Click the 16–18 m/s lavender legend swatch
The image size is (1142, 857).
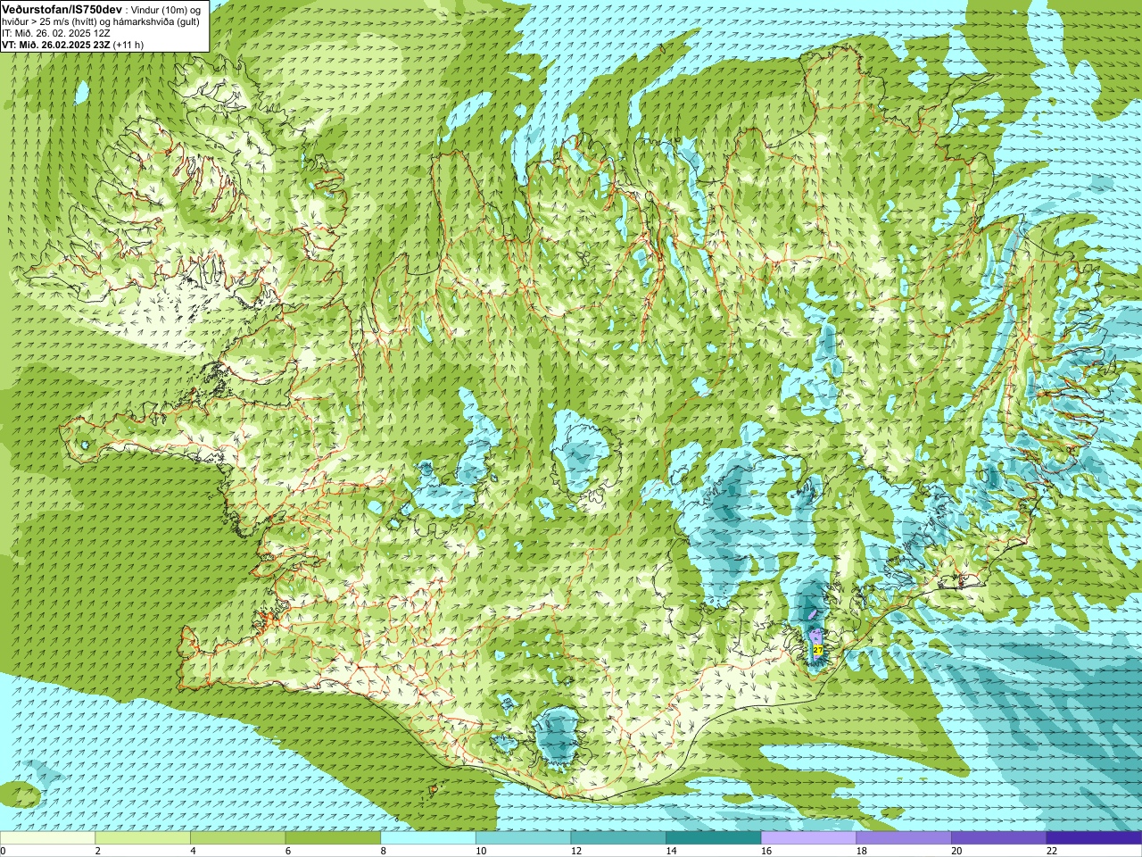(x=808, y=838)
